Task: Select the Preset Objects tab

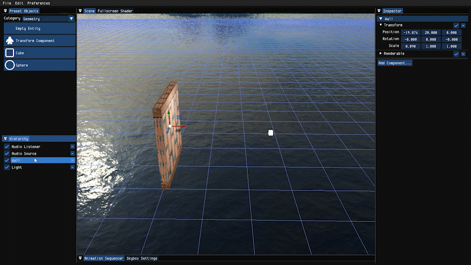Action: pyautogui.click(x=24, y=11)
